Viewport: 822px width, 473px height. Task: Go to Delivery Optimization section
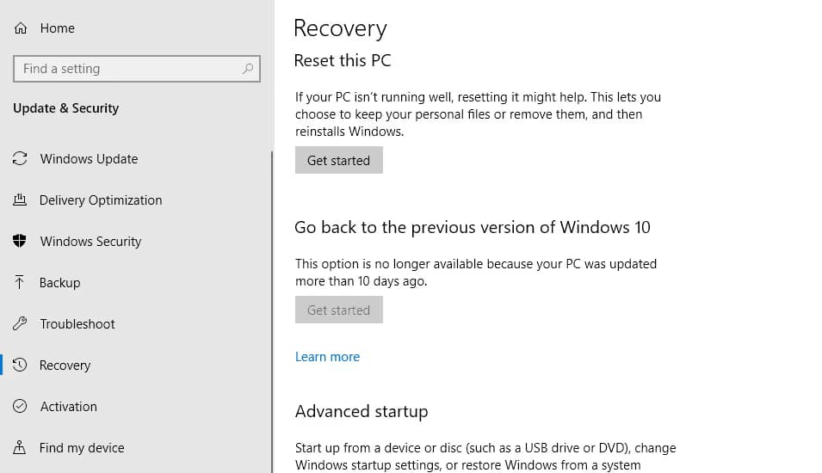[101, 200]
